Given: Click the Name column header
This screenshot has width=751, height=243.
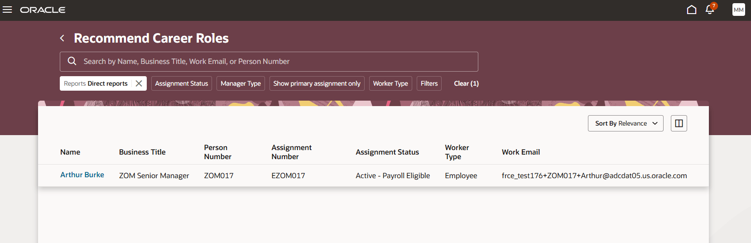Looking at the screenshot, I should [70, 152].
